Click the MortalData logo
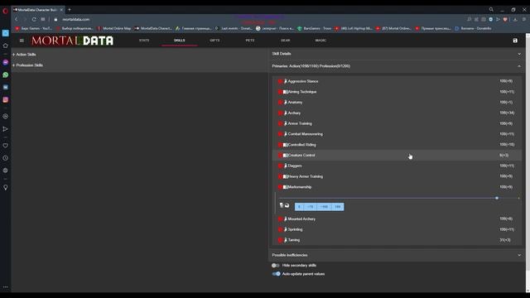The image size is (530, 298). coord(72,41)
